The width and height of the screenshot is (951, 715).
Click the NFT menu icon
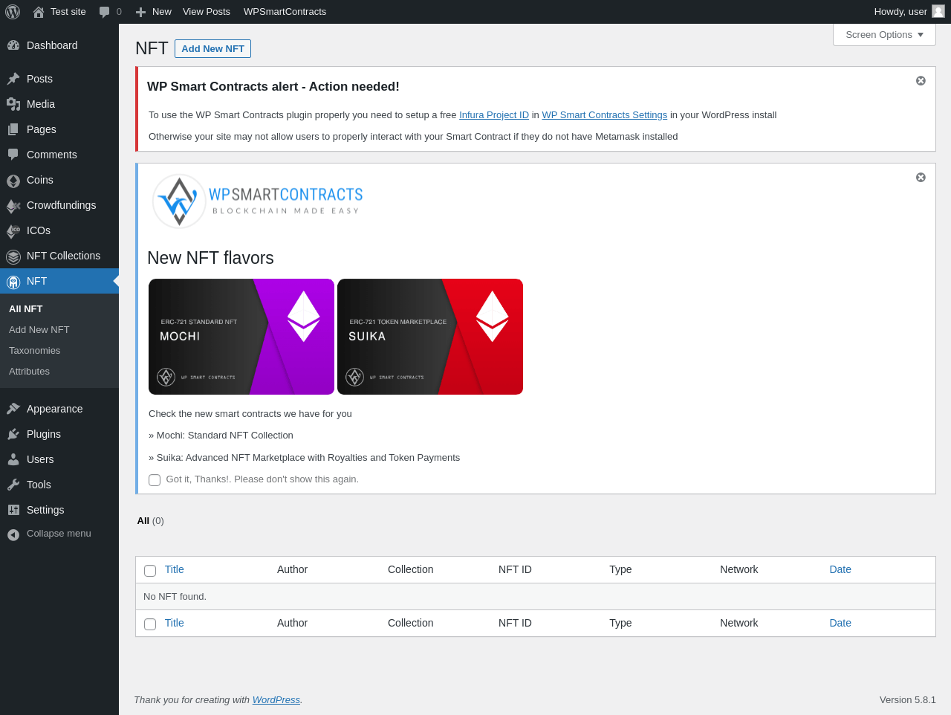click(x=13, y=282)
